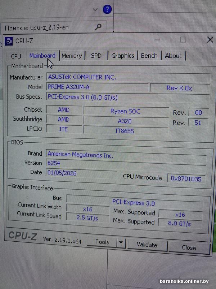Viewport: 216px width, 289px height.
Task: Click the Tools button
Action: [x=102, y=242]
